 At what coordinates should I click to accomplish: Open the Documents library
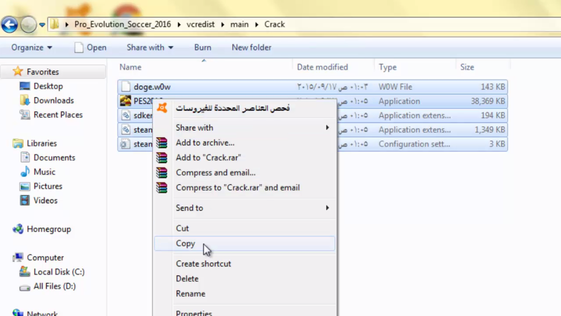coord(54,158)
